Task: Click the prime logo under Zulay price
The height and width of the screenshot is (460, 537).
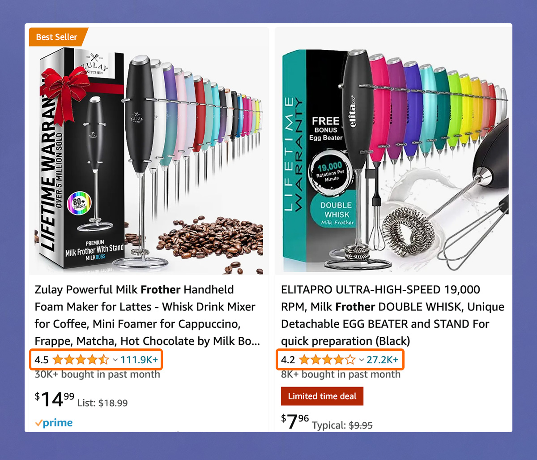Action: [54, 423]
